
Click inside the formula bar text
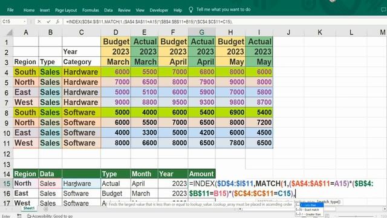coord(149,22)
